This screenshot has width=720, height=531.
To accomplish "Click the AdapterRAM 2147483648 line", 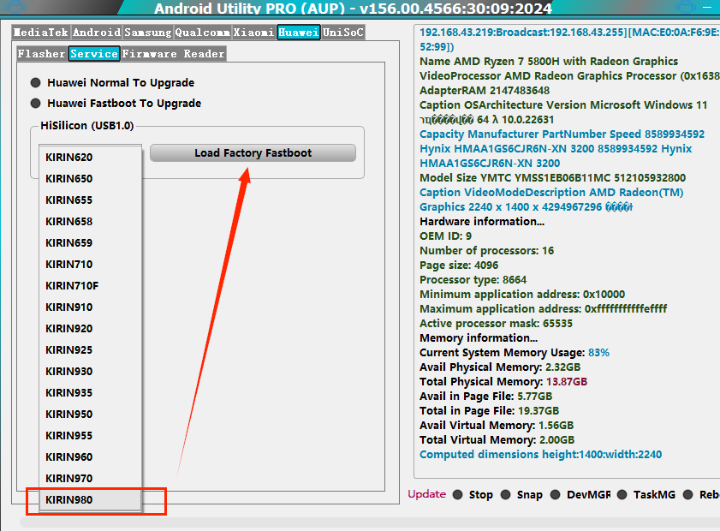I will [x=485, y=91].
